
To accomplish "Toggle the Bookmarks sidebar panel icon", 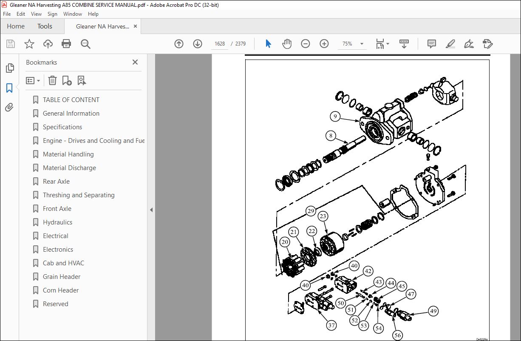I will (x=9, y=88).
